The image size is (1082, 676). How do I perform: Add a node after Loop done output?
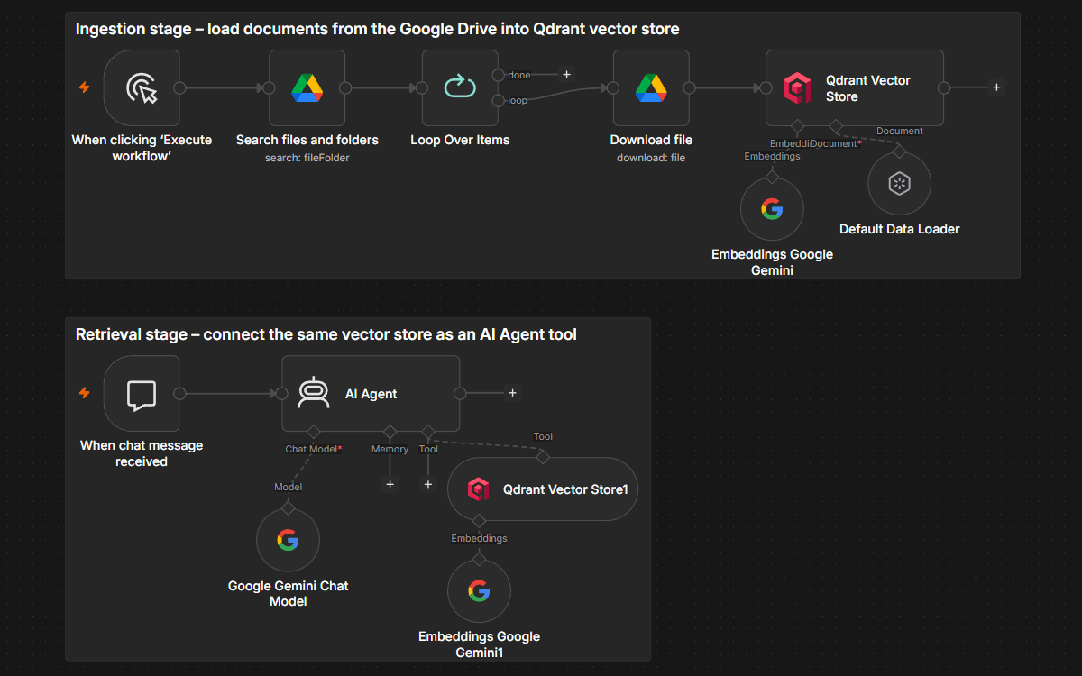tap(566, 75)
